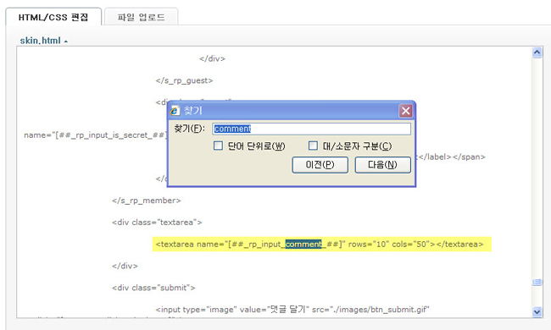Click the </div> line below the textarea

[x=125, y=266]
